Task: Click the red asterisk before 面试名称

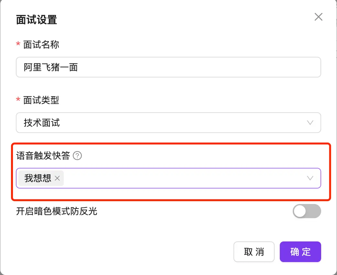Action: 18,45
